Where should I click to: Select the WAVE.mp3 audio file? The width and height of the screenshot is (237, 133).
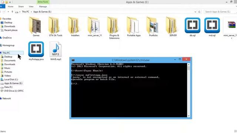click(56, 51)
